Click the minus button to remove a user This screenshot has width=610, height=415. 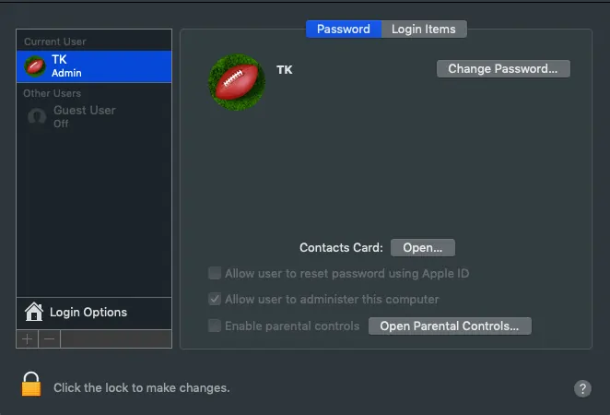pyautogui.click(x=50, y=338)
